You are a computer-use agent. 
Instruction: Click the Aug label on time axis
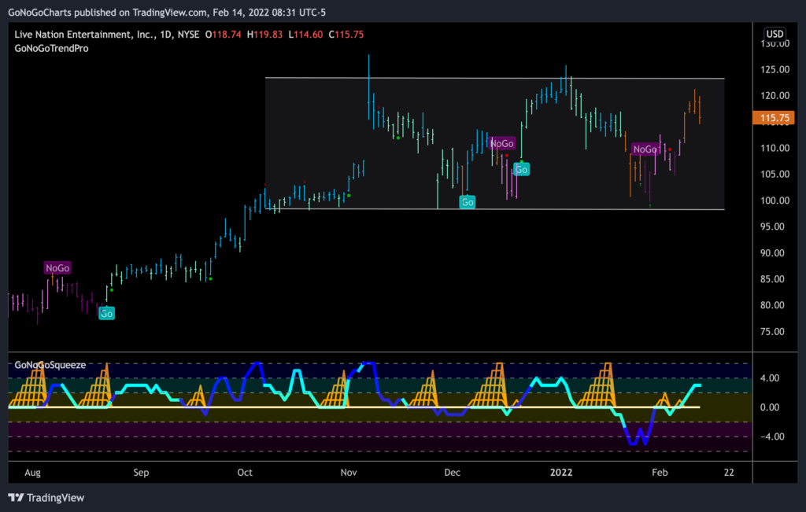32,473
